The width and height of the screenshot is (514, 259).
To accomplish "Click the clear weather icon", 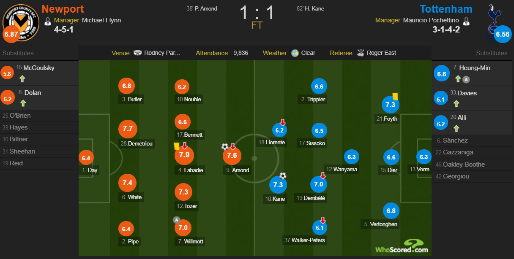I will [295, 53].
